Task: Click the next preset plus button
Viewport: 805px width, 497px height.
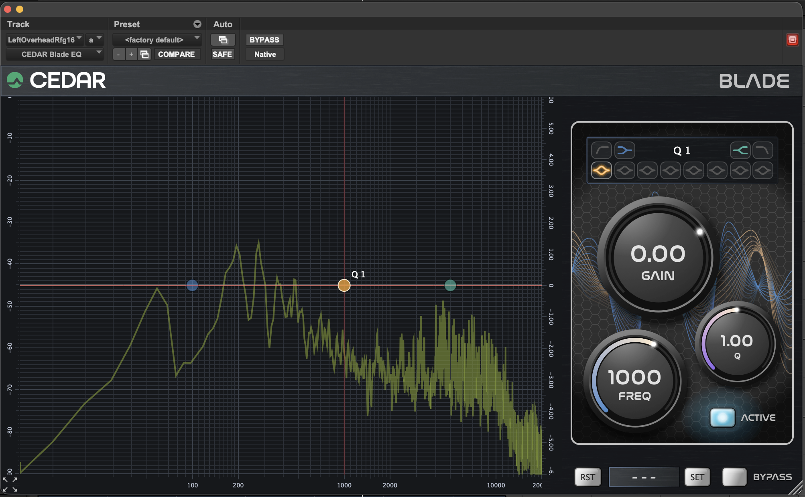Action: coord(131,54)
